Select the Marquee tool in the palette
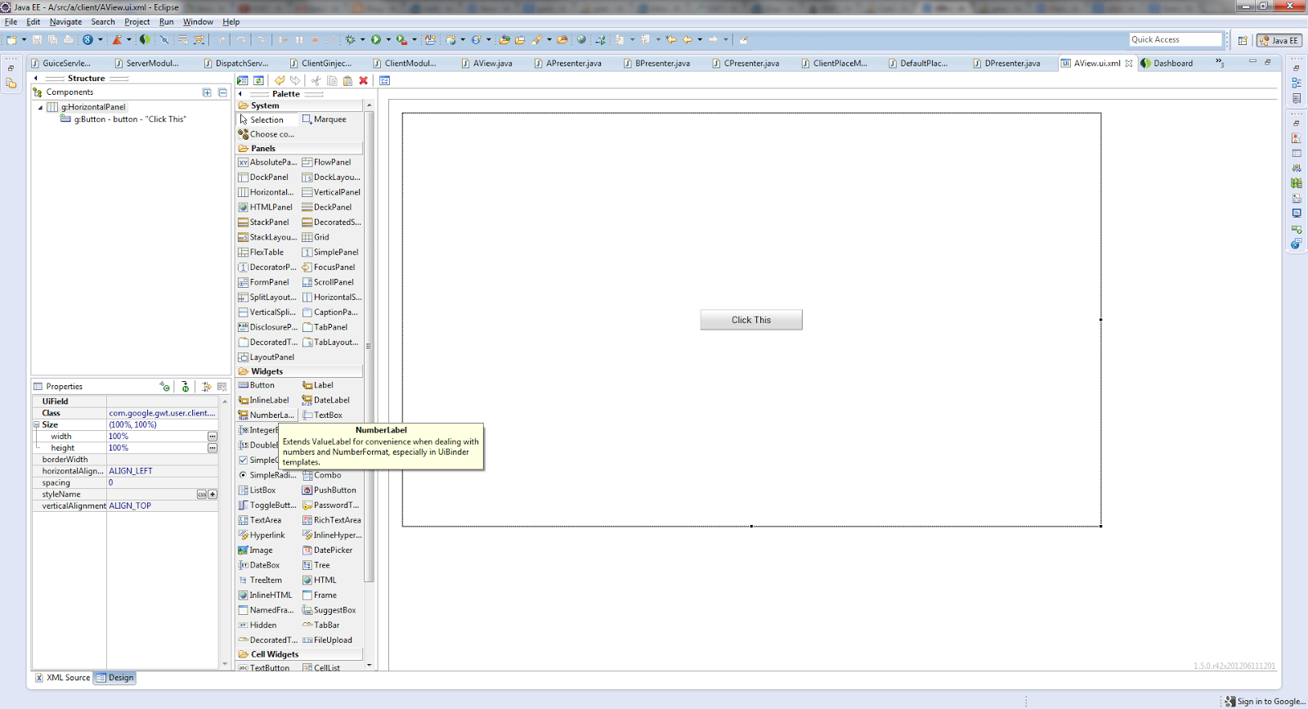The height and width of the screenshot is (709, 1308). pyautogui.click(x=325, y=119)
